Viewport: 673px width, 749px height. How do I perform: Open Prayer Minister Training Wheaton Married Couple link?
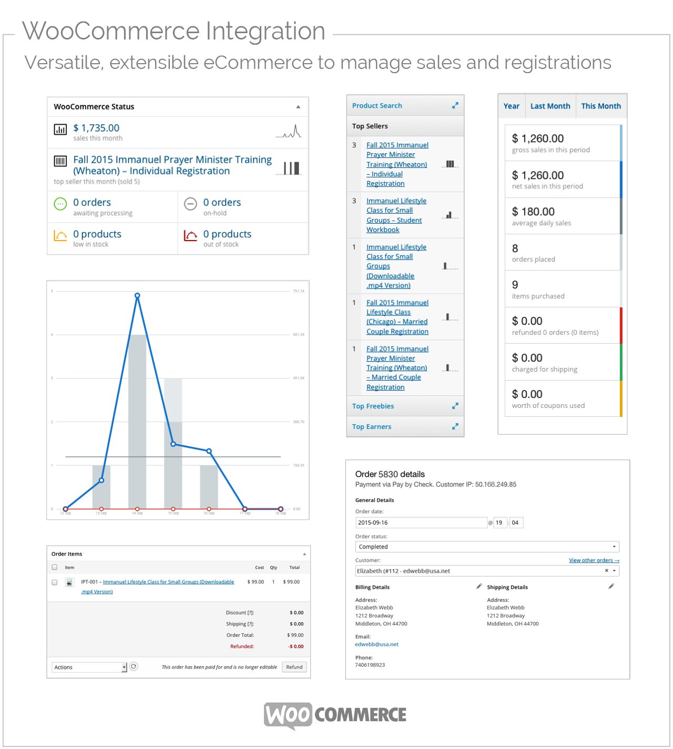tap(397, 368)
